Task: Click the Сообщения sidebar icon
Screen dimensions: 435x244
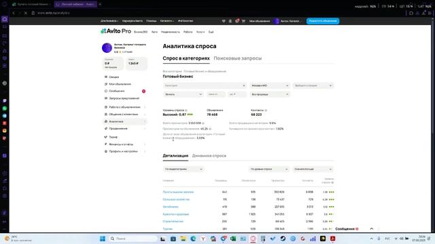Action: pyautogui.click(x=106, y=91)
